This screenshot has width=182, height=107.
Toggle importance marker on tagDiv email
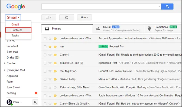(x=55, y=71)
